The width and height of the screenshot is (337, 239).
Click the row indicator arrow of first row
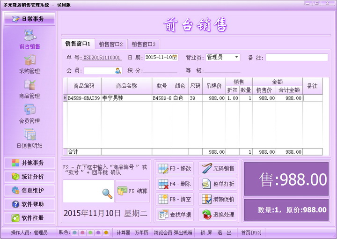tap(65, 98)
